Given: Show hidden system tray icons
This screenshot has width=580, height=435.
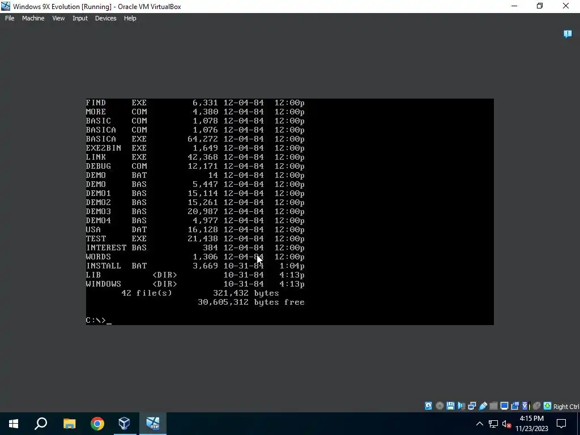Looking at the screenshot, I should coord(479,424).
